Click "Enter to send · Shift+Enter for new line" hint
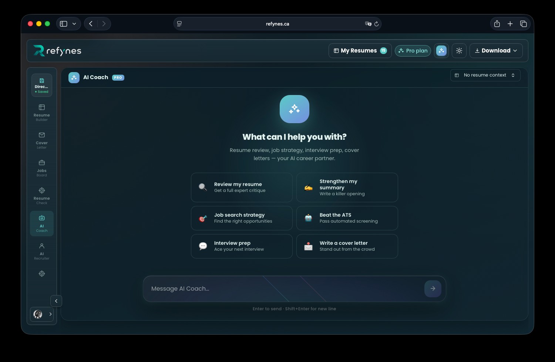Image resolution: width=555 pixels, height=362 pixels. (295, 309)
